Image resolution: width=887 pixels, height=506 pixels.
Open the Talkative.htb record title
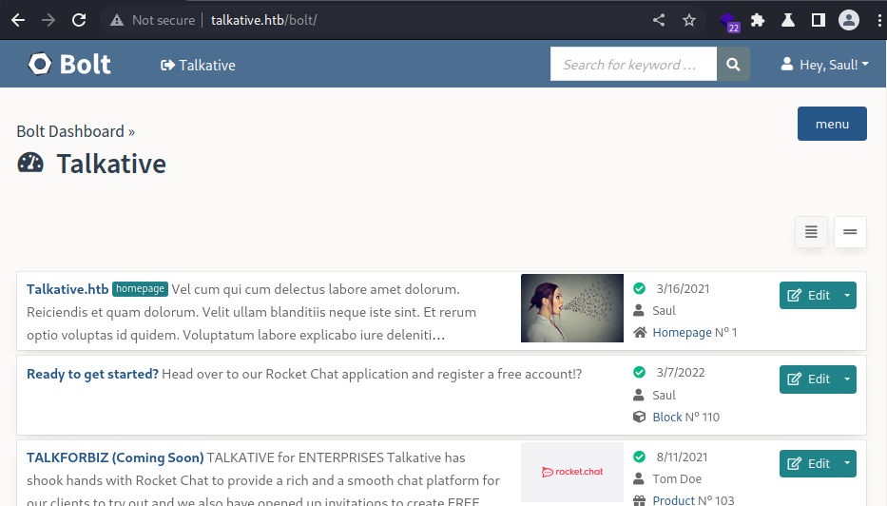click(67, 289)
